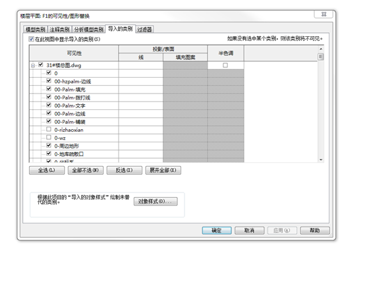
Task: Uncheck 00-Palm-边线 layer checkbox
Action: pyautogui.click(x=49, y=113)
